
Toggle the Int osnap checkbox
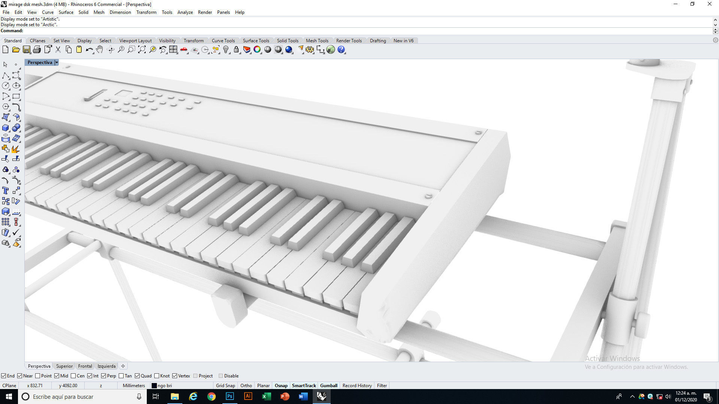point(90,376)
